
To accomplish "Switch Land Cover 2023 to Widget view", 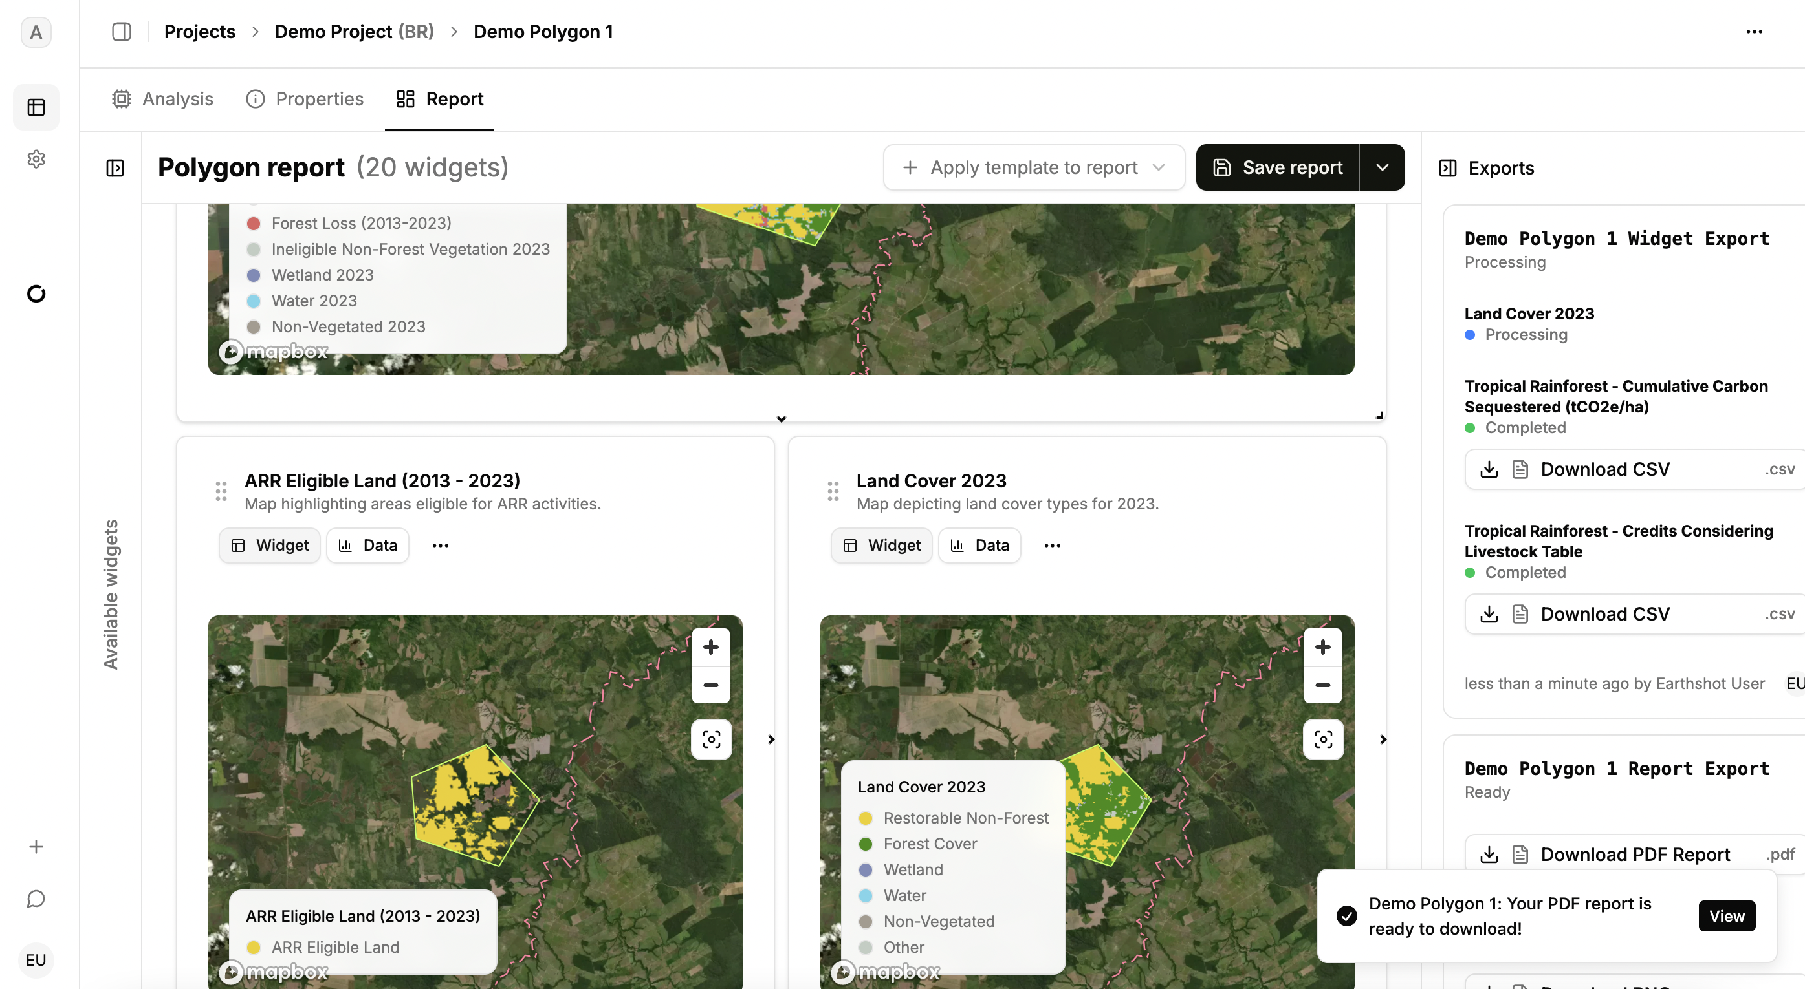I will (882, 546).
